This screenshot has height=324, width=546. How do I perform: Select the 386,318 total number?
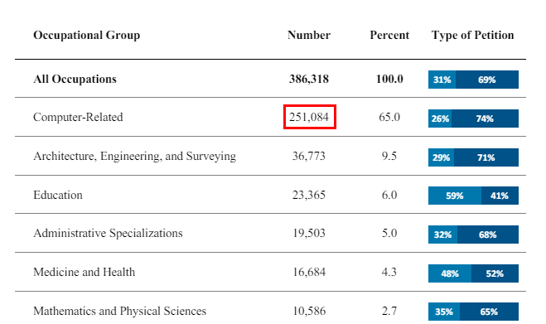309,79
